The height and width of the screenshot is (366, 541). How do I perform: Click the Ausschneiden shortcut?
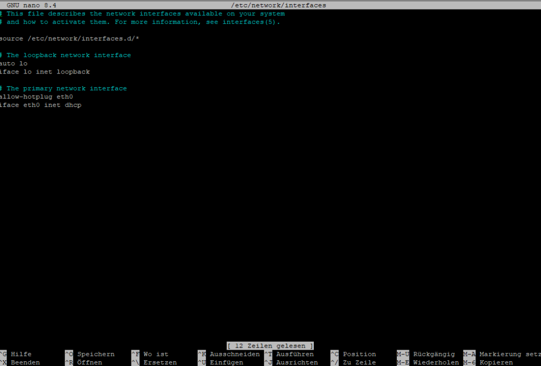tap(235, 354)
